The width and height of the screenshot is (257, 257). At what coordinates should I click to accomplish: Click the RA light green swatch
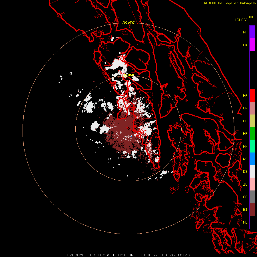click(252, 146)
